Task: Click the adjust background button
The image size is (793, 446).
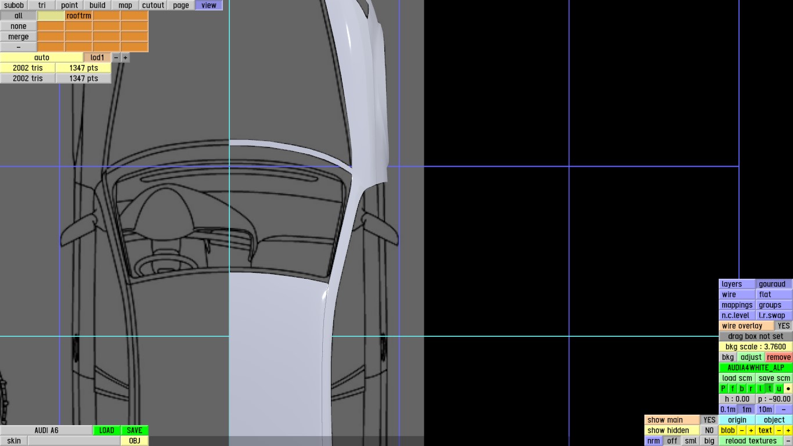Action: [x=751, y=357]
